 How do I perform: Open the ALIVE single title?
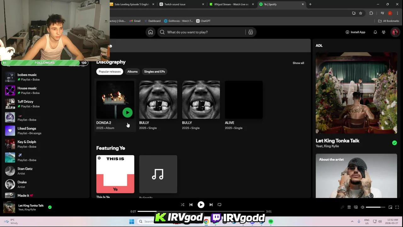[x=230, y=123]
